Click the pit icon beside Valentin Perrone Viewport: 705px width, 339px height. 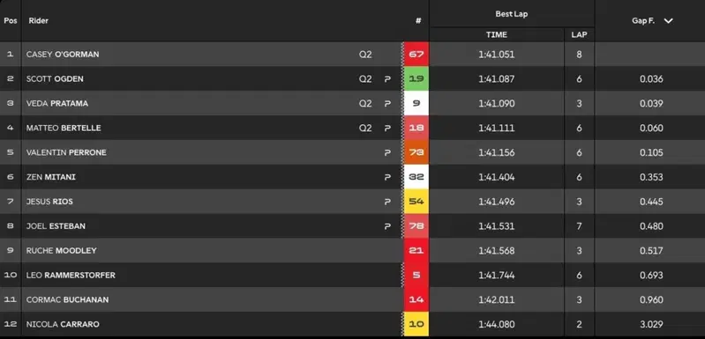tap(387, 153)
